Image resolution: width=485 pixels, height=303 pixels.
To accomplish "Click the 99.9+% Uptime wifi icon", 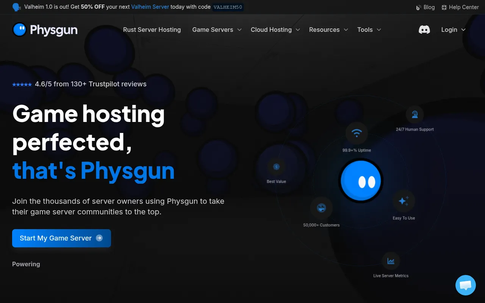I will (x=357, y=133).
